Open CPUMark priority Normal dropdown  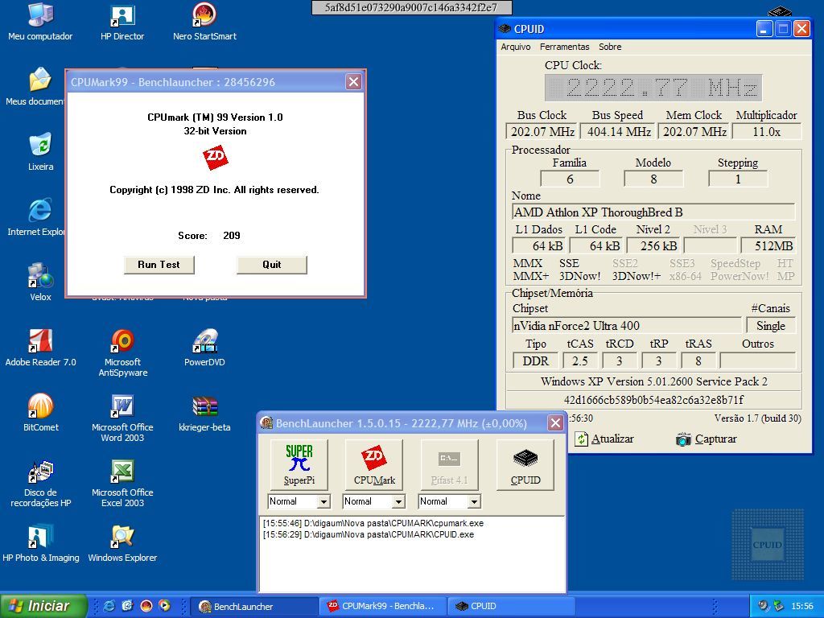[x=398, y=502]
